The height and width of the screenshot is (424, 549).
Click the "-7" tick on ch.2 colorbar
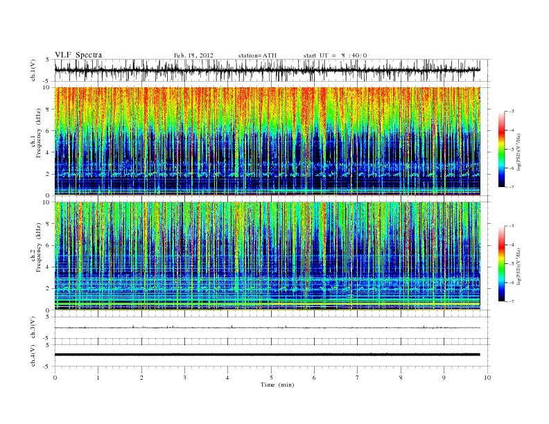pos(512,301)
